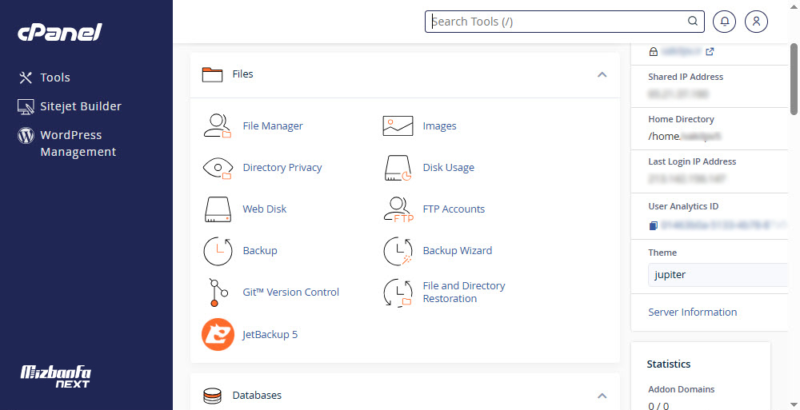Screen dimensions: 800x410
Task: Click the Tools wrench icon in sidebar
Action: click(x=26, y=78)
